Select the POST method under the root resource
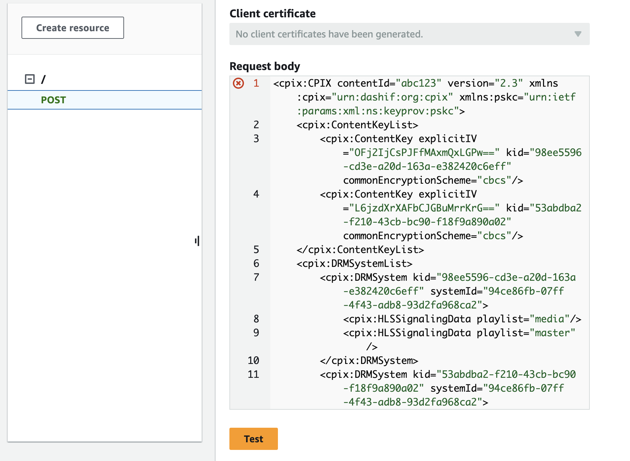 (x=53, y=100)
